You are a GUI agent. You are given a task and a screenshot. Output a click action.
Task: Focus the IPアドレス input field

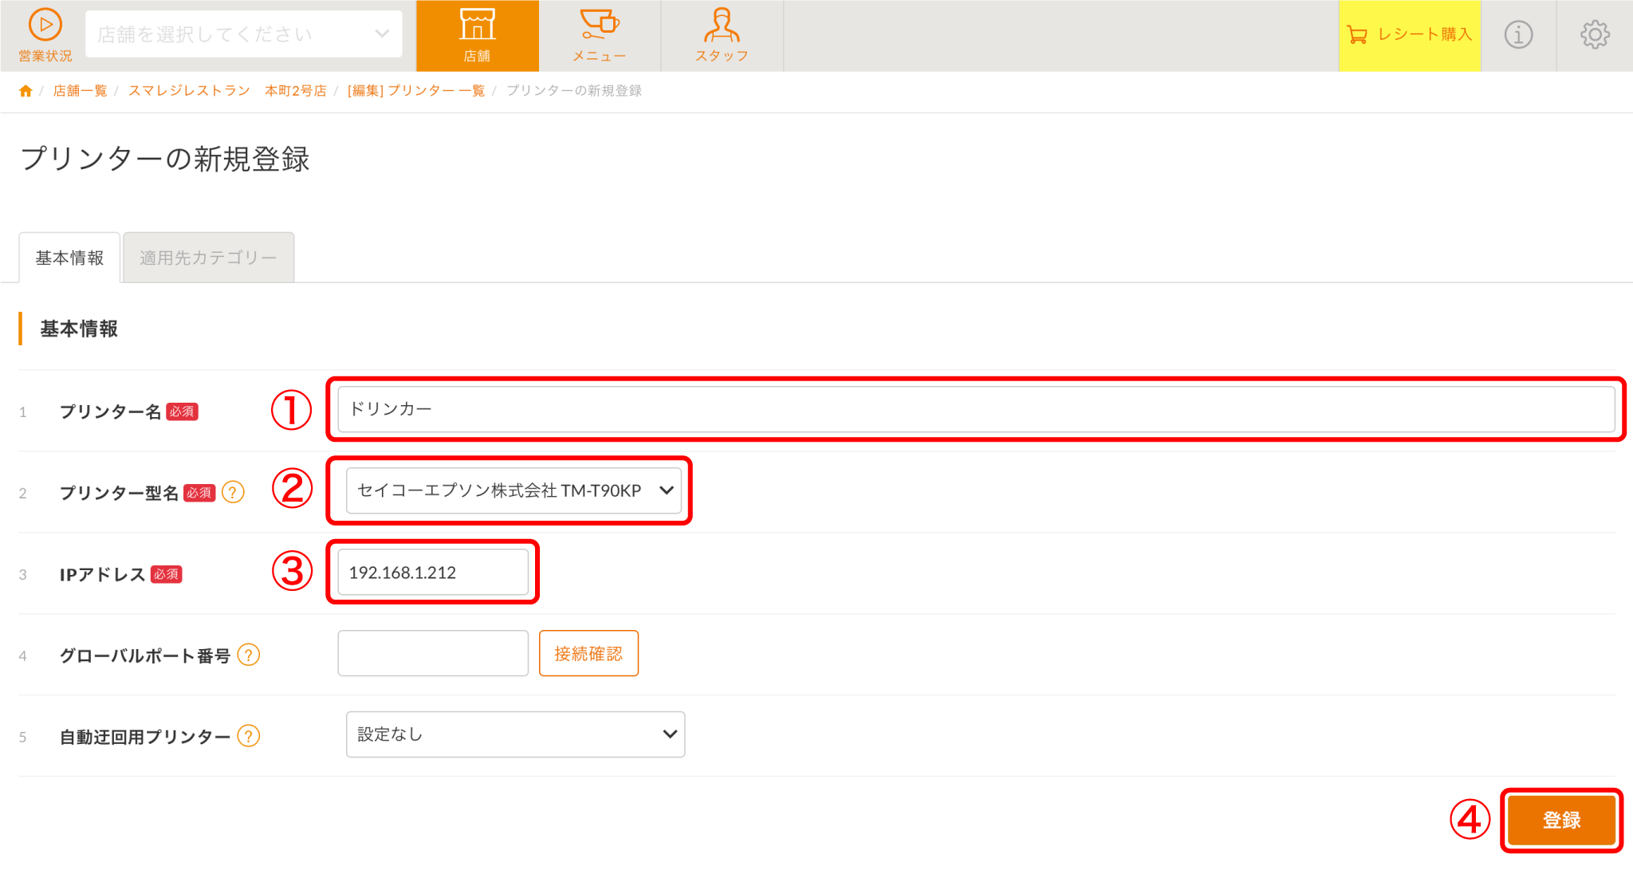coord(433,573)
